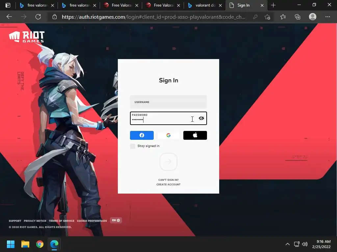
Task: Open the Windows Start menu
Action: tap(11, 244)
